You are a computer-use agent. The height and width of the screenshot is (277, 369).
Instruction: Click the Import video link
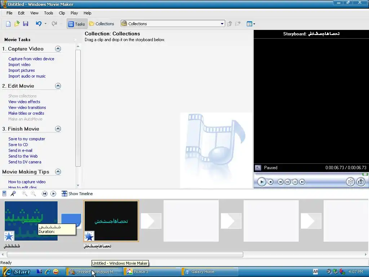[x=19, y=65]
